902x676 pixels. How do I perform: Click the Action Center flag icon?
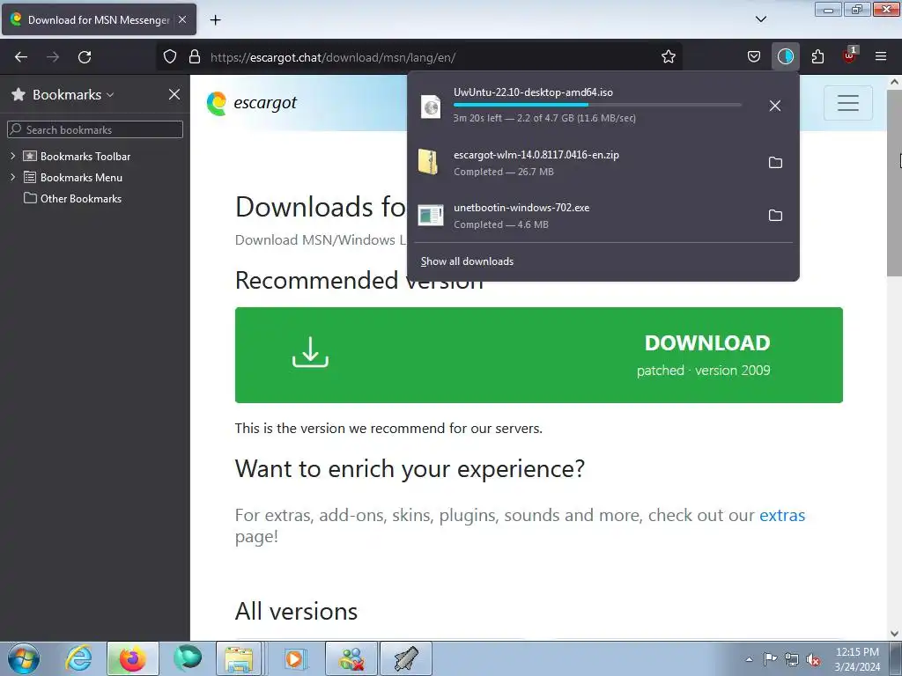770,659
